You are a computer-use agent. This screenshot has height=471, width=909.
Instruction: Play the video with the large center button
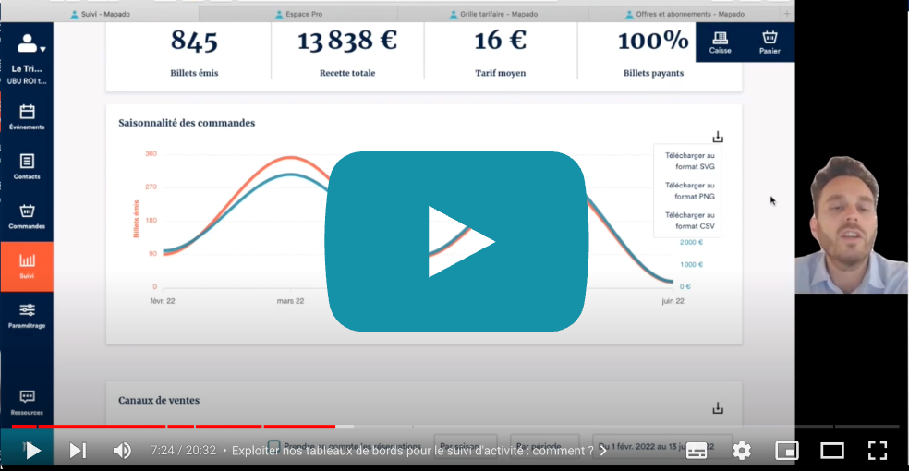456,242
